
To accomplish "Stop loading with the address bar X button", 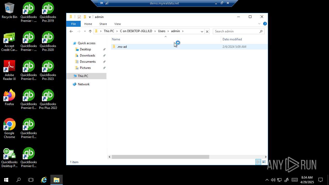I will coord(207,31).
